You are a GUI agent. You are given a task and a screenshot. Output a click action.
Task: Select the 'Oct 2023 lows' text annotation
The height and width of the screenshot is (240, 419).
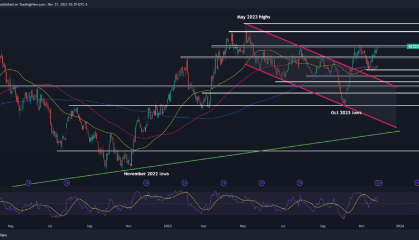pyautogui.click(x=345, y=112)
